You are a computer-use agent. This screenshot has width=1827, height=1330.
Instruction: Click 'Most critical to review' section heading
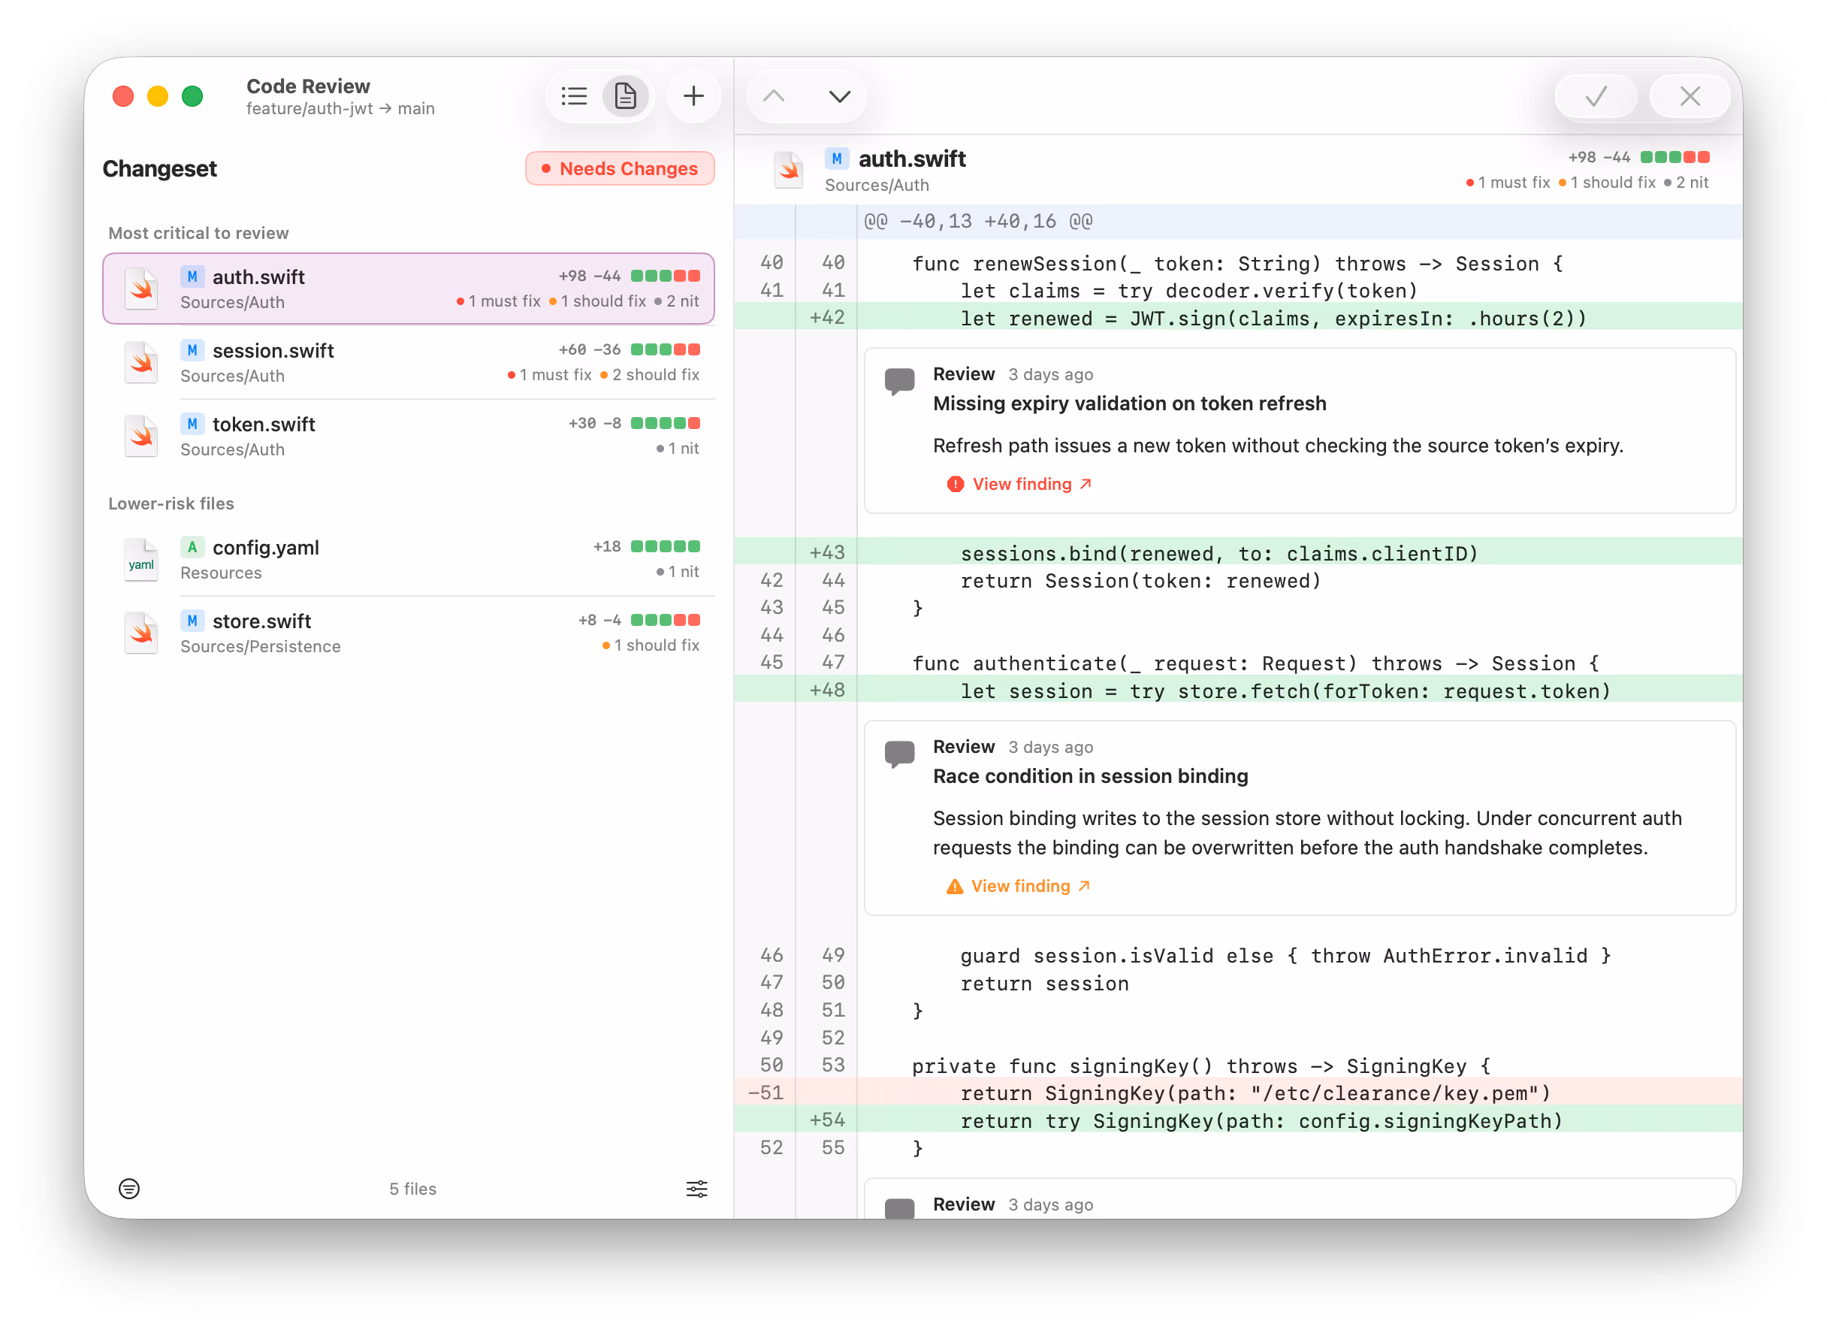pyautogui.click(x=198, y=233)
